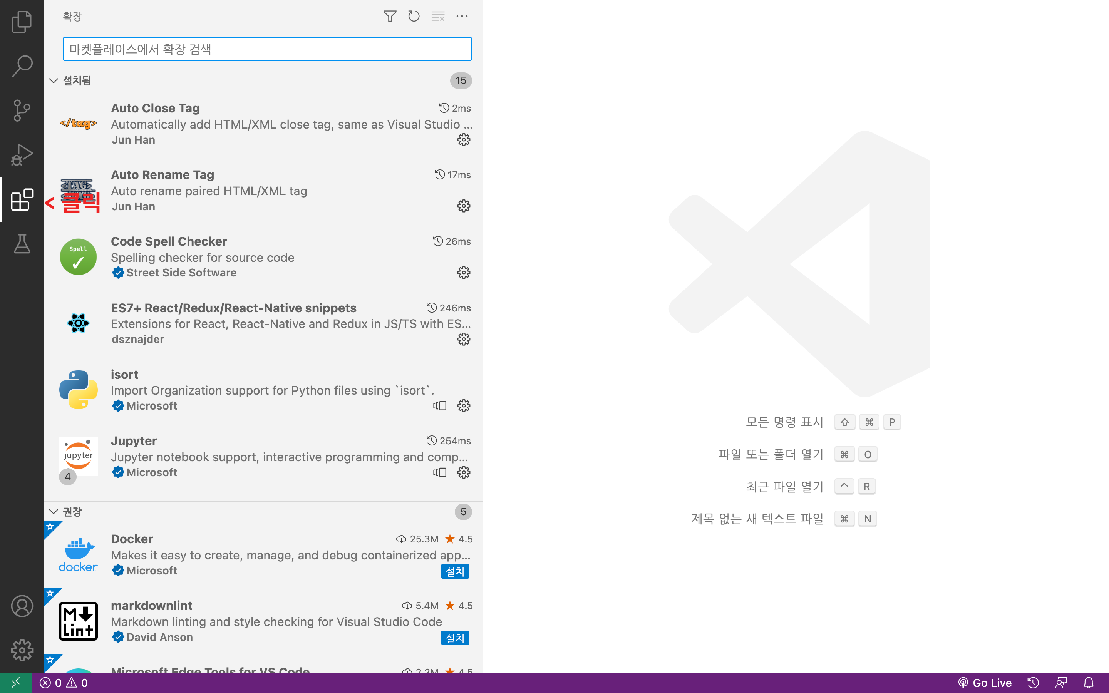This screenshot has width=1109, height=693.
Task: Select the Extensions view icon
Action: (22, 199)
